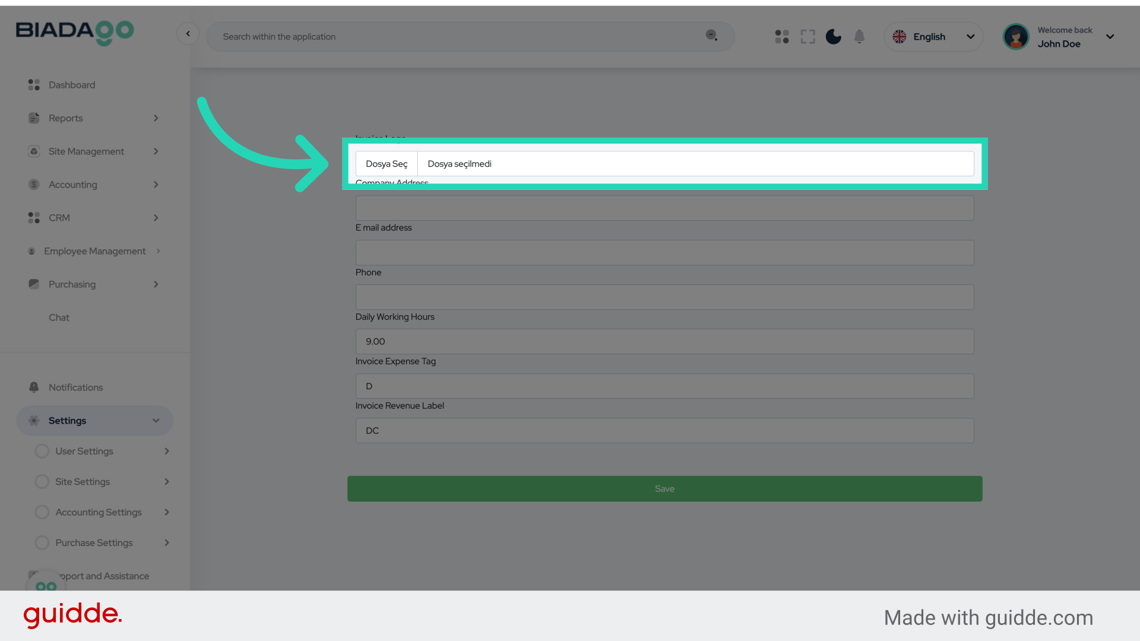Image resolution: width=1140 pixels, height=641 pixels.
Task: Go to the Chat menu item
Action: click(59, 318)
